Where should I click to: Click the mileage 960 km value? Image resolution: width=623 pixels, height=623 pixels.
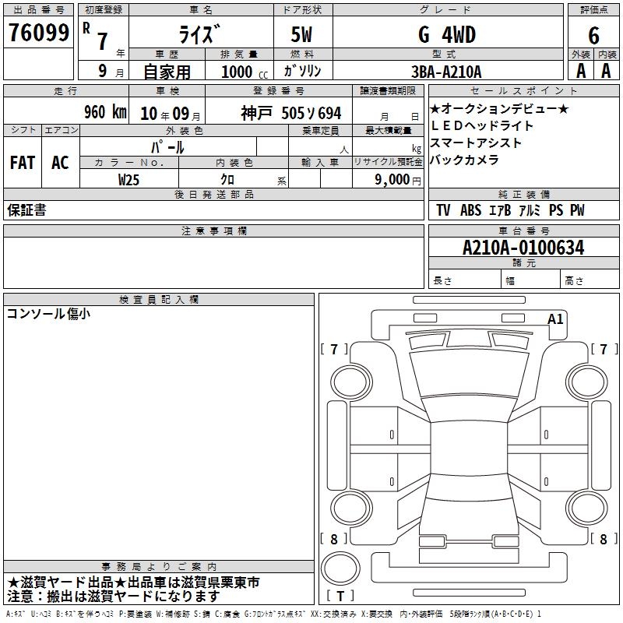(x=104, y=112)
